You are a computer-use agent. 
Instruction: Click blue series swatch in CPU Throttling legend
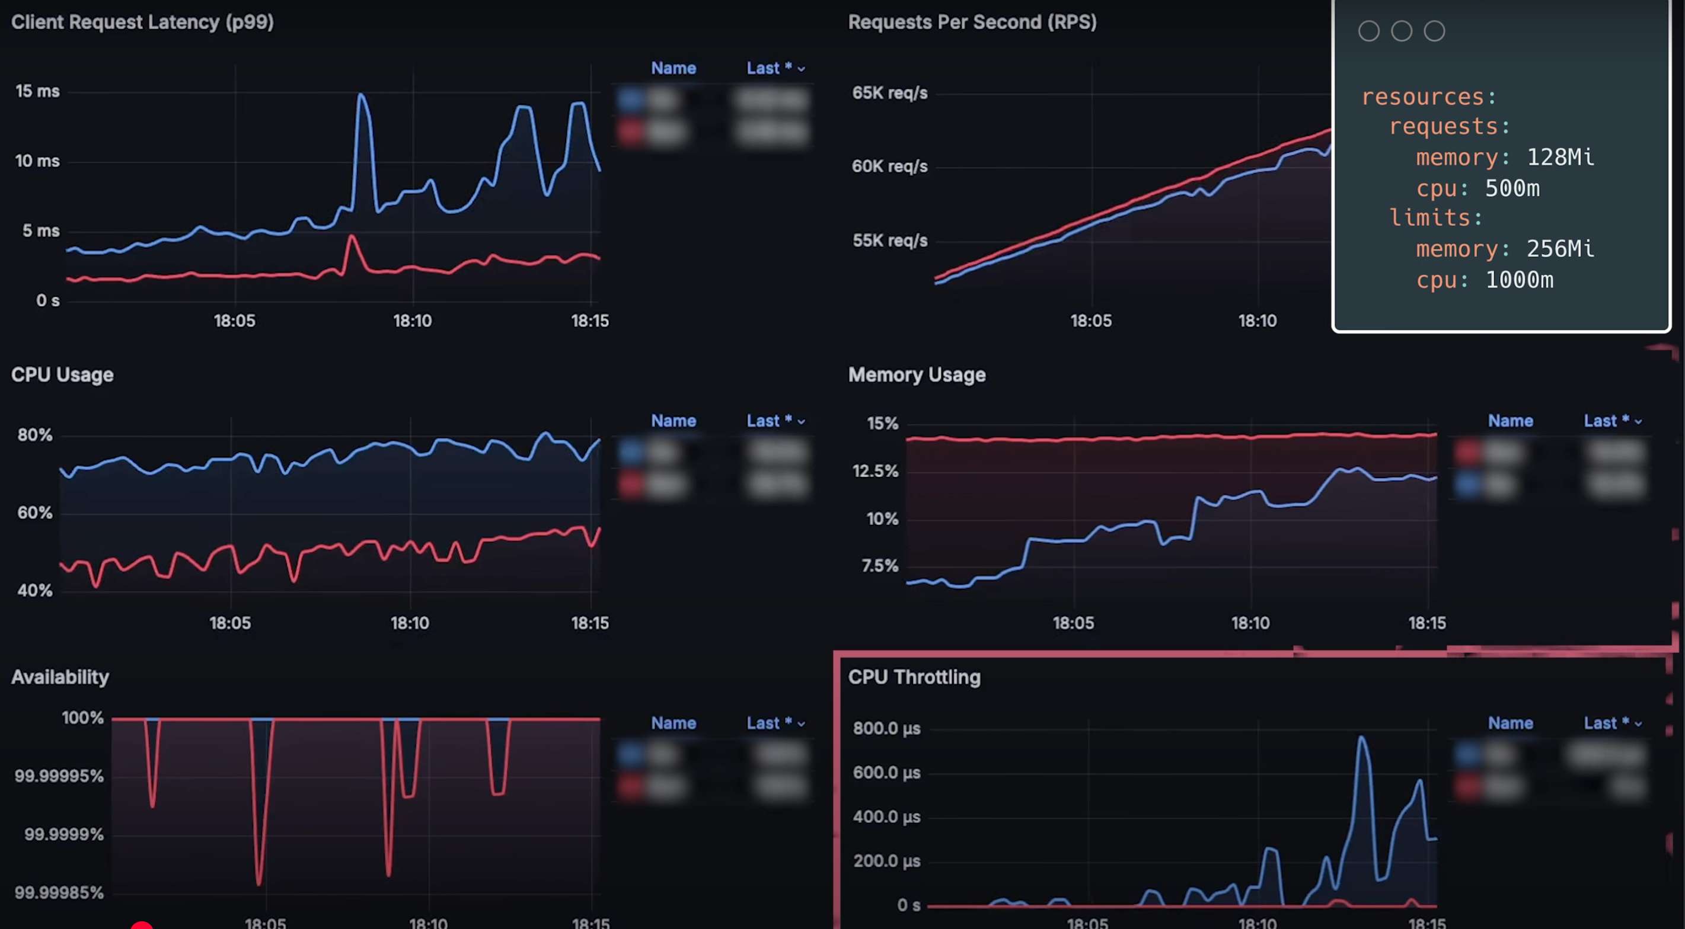coord(1468,754)
